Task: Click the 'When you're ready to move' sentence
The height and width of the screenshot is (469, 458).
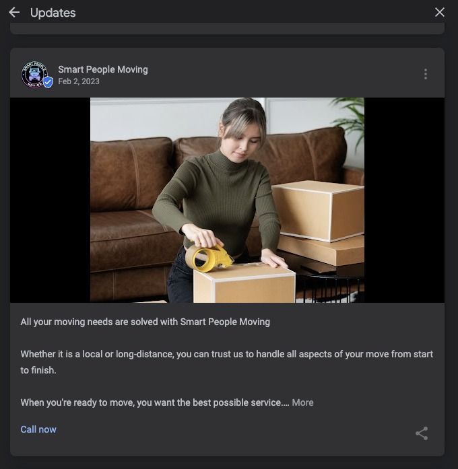Action: [x=155, y=402]
